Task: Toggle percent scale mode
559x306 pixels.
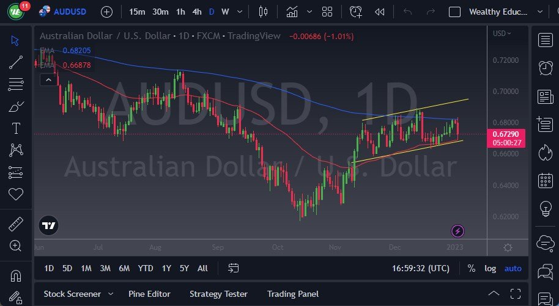Action: point(472,268)
